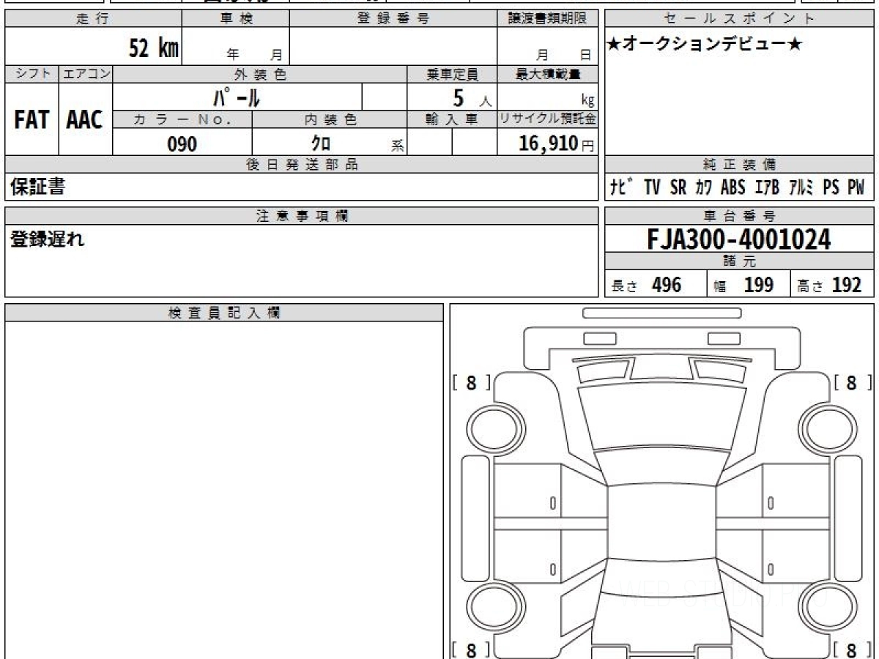This screenshot has width=879, height=659.
Task: Click the 52 km mileage value
Action: click(154, 49)
